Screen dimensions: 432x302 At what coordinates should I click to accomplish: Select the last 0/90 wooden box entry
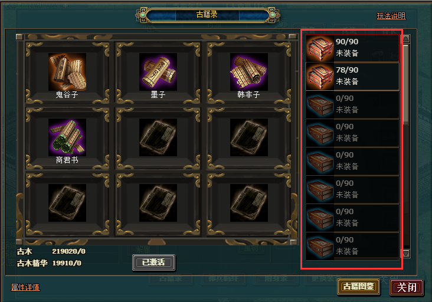pyautogui.click(x=352, y=247)
